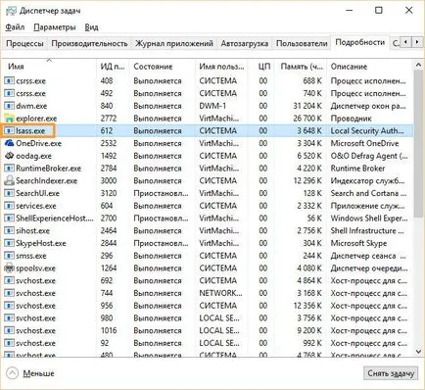Viewport: 425px width, 390px height.
Task: Select the RuntimeBroker.exe process name
Action: (48, 169)
